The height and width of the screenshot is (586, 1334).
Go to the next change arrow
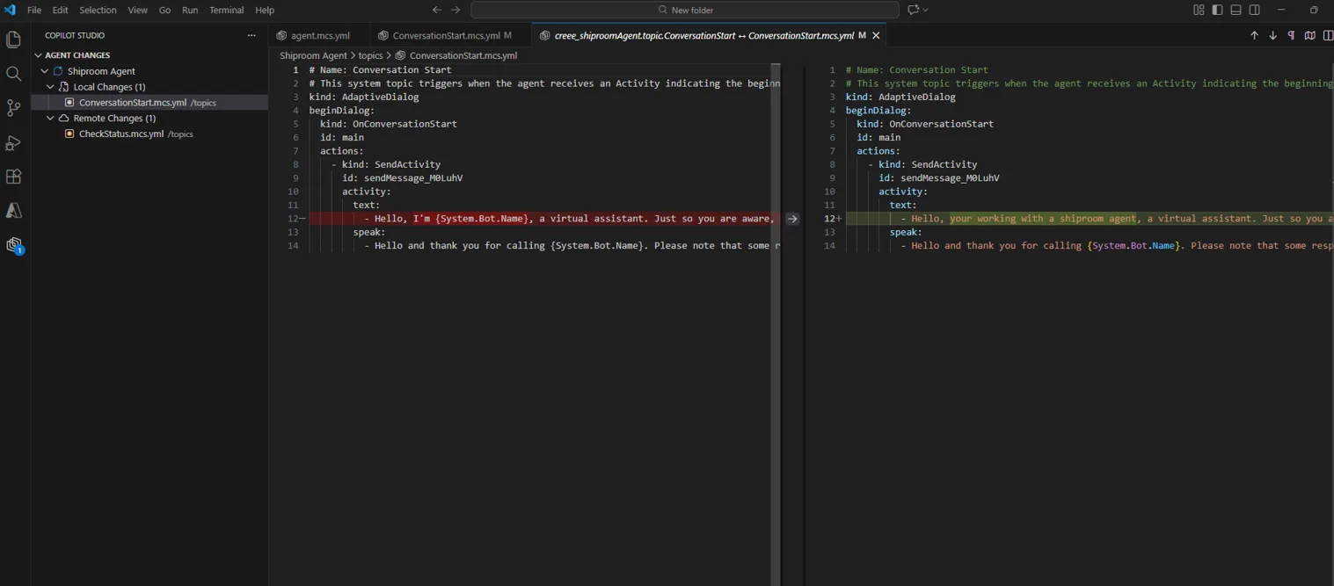(x=1272, y=35)
